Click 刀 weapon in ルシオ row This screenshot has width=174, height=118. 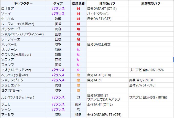point(78,97)
